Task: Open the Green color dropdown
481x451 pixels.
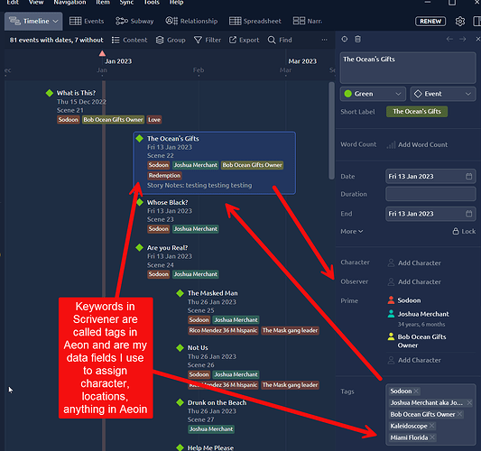Action: point(373,94)
